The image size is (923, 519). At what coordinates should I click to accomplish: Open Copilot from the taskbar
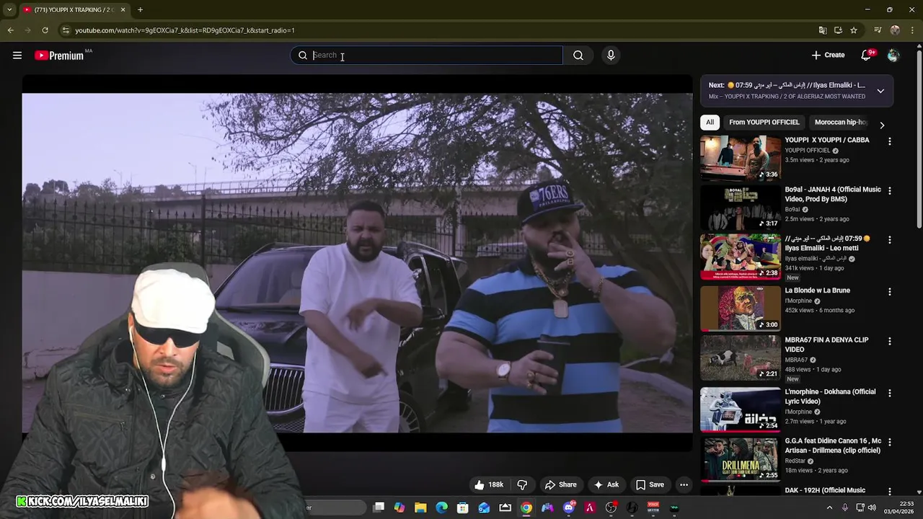(x=399, y=507)
